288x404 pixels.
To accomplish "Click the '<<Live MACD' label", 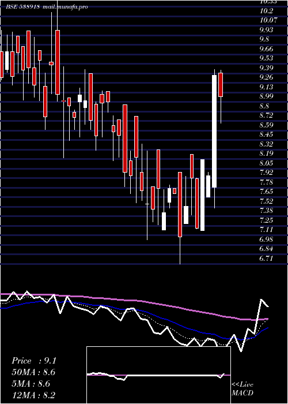I will pos(242,389).
